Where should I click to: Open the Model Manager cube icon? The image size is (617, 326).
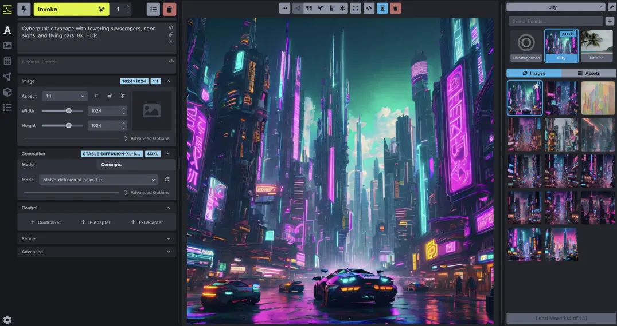(x=7, y=92)
